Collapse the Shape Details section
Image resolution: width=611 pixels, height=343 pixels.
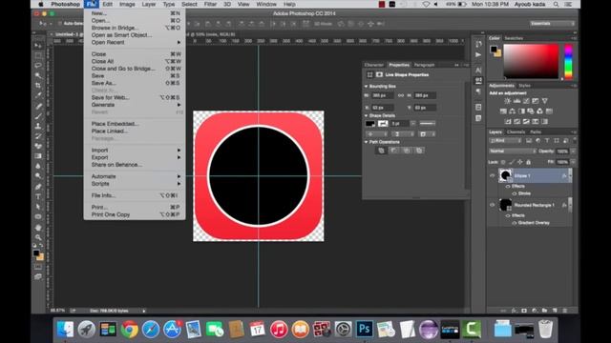click(x=367, y=116)
